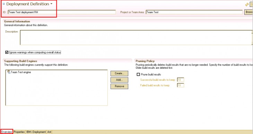This screenshot has width=253, height=134.
Task: Open the IBM i Deployment tab
Action: [36, 132]
